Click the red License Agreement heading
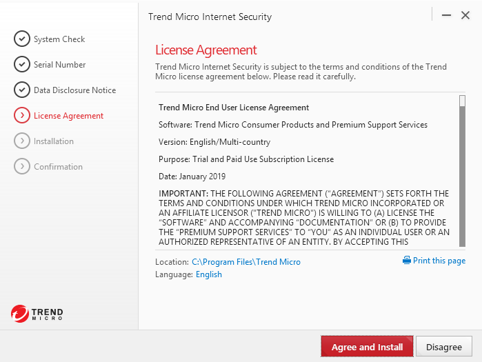The width and height of the screenshot is (482, 362). click(205, 50)
